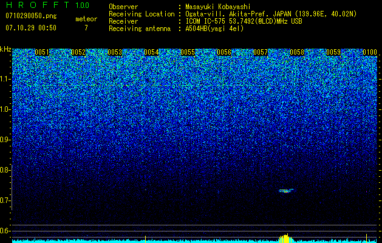
Task: Click the 0057 time marker
Action: click(x=261, y=52)
